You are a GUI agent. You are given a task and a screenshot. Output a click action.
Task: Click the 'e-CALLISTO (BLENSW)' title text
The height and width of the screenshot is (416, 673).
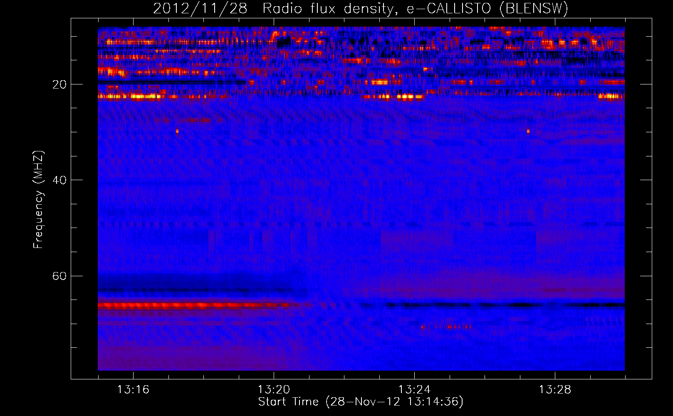point(487,8)
